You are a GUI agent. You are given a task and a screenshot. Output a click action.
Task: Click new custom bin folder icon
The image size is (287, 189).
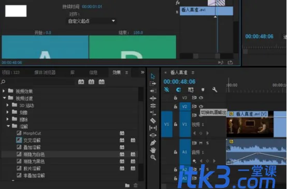[127, 185]
